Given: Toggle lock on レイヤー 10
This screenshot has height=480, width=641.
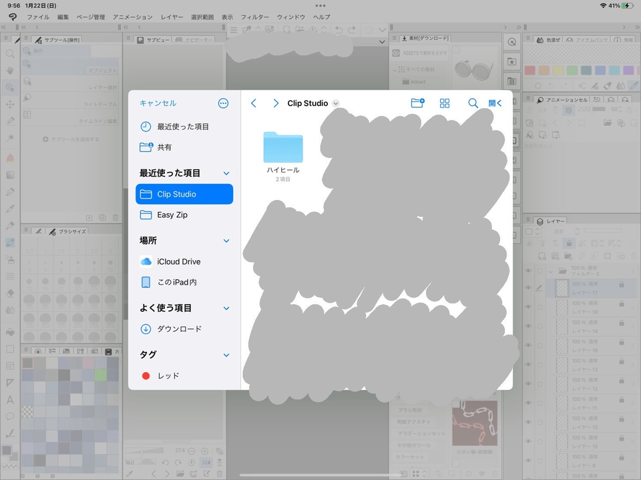Looking at the screenshot, I should 622,419.
